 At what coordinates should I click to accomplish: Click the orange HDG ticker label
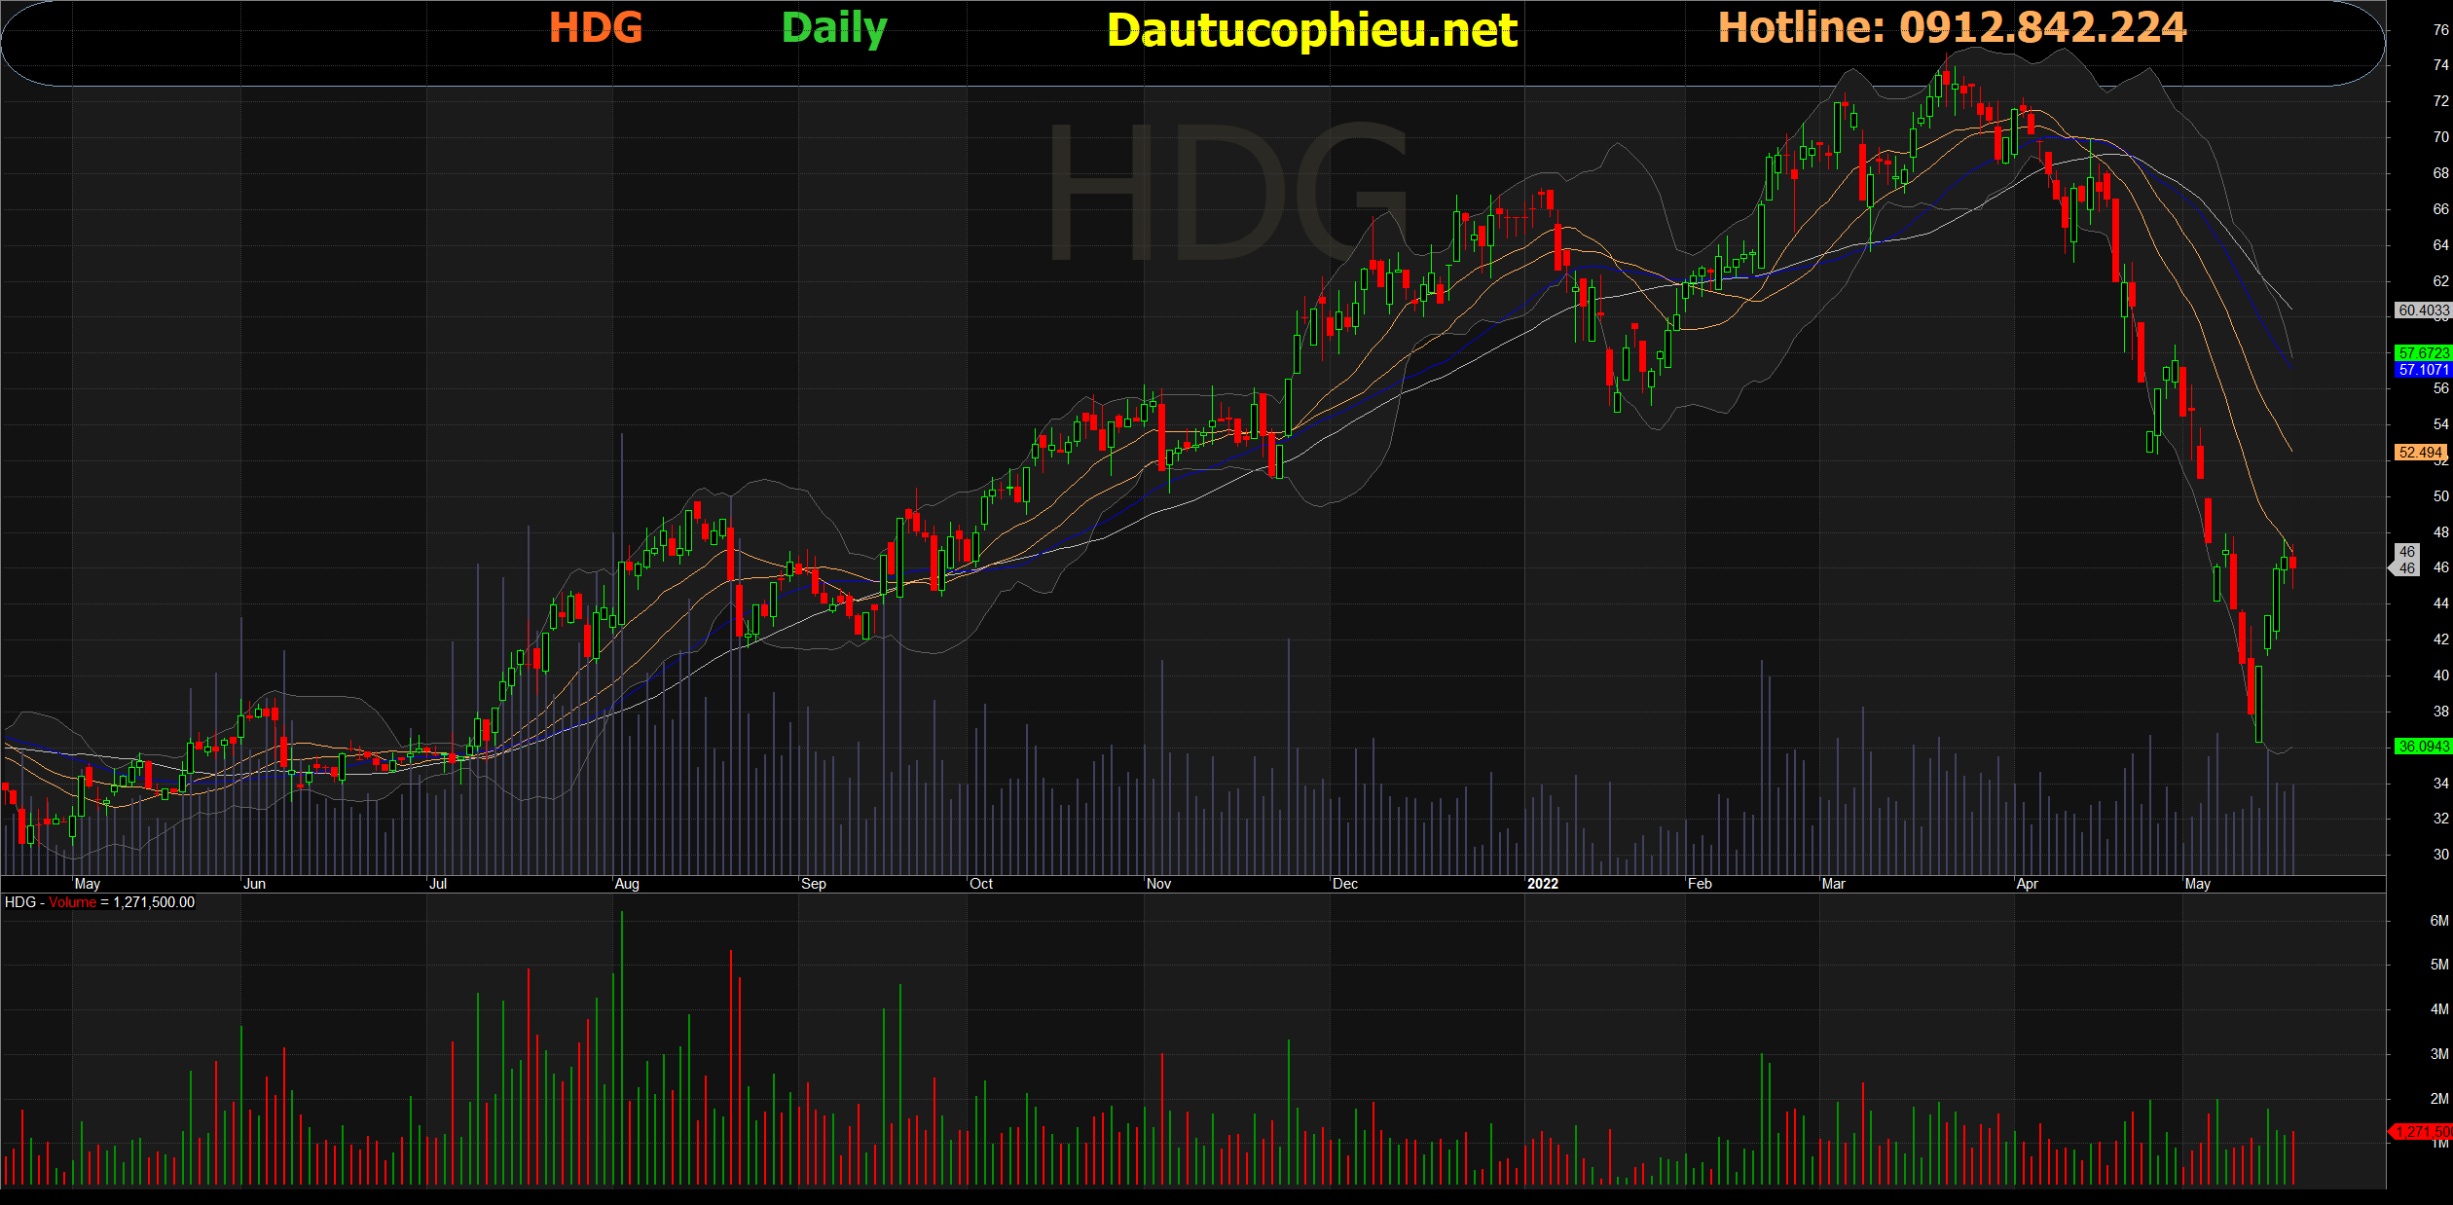[596, 28]
